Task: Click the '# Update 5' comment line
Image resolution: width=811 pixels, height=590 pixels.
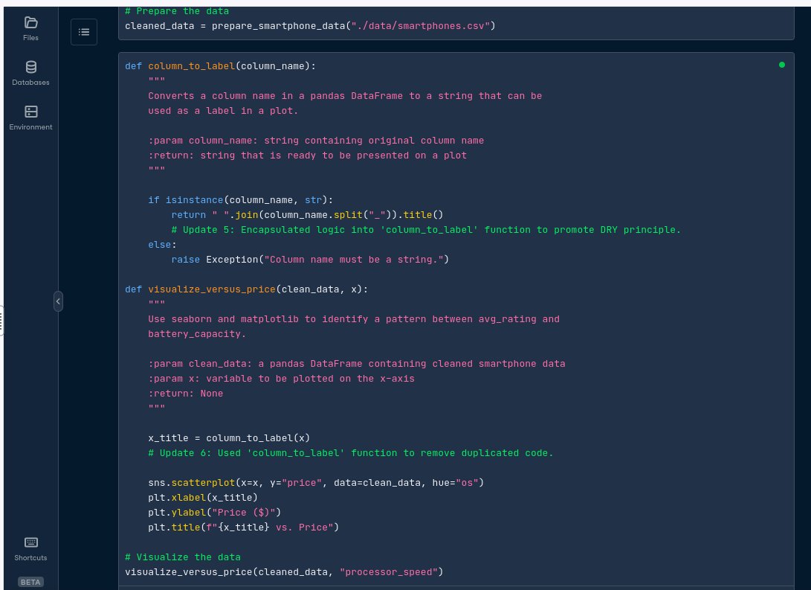Action: pyautogui.click(x=426, y=230)
